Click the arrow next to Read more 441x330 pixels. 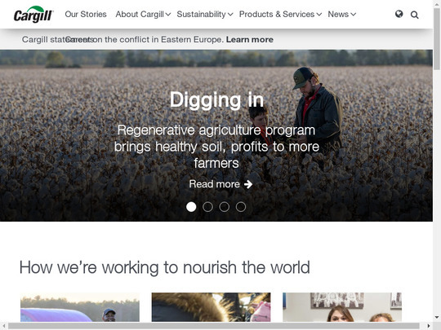click(x=248, y=184)
